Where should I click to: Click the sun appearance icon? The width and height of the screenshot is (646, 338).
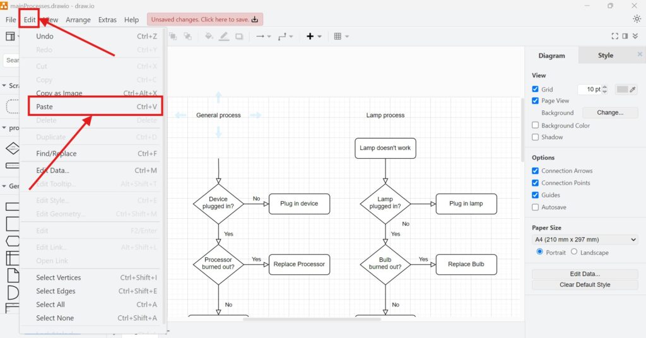click(637, 19)
